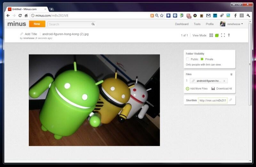Click the landscape picture extension icon
256x167 pixels.
point(228,16)
